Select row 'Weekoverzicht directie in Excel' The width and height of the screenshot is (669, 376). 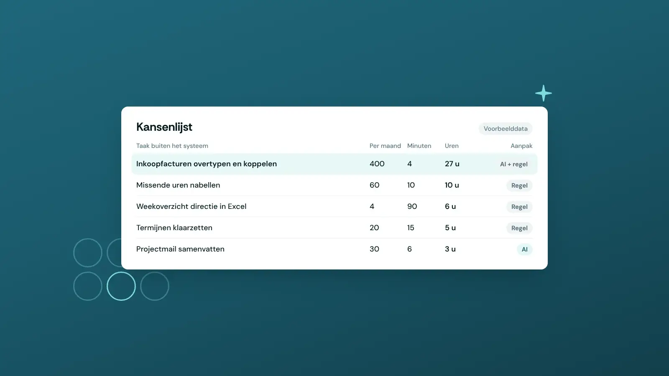(334, 206)
